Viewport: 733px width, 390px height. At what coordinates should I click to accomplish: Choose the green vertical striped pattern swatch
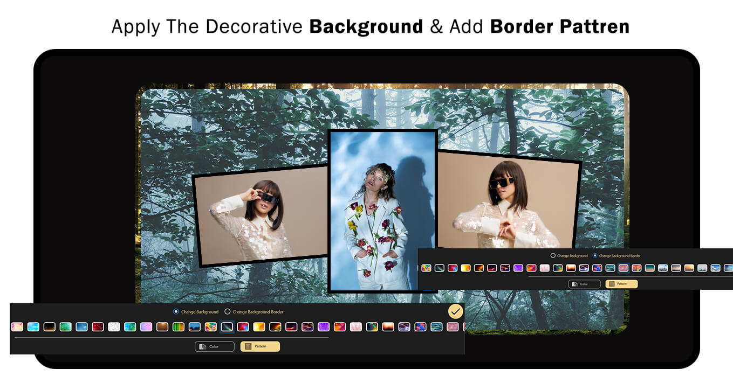pos(179,327)
